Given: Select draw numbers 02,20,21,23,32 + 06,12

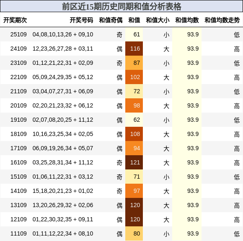Looking at the screenshot, I should pos(63,105).
